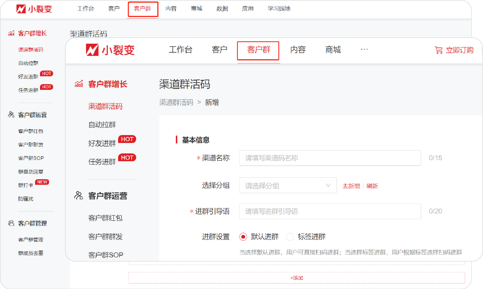The width and height of the screenshot is (483, 289).
Task: Click the 渠道名称 input field
Action: 330,158
